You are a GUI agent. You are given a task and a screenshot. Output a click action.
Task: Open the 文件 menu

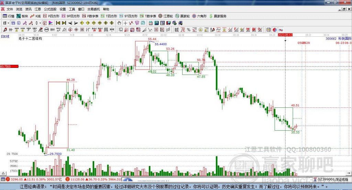pyautogui.click(x=10, y=9)
